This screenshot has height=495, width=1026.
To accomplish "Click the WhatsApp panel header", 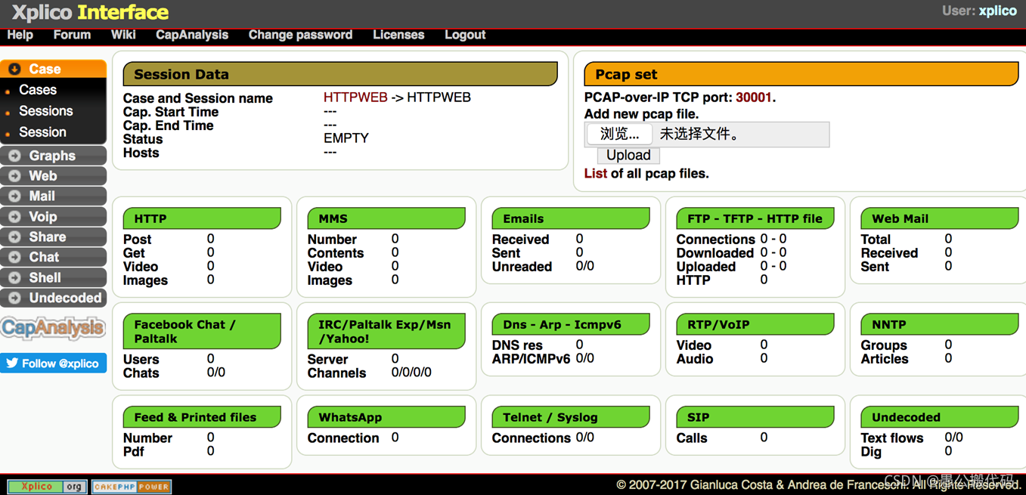I will point(386,417).
